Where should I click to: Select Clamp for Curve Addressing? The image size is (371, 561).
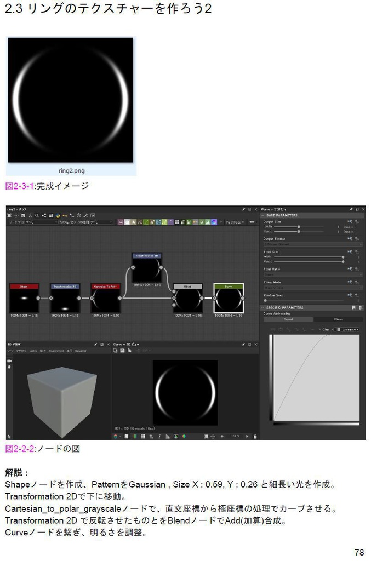click(x=338, y=319)
